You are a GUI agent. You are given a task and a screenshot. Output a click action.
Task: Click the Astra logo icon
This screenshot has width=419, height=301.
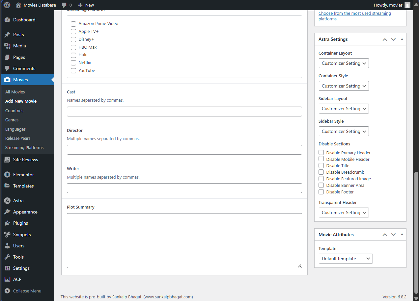tap(7, 201)
